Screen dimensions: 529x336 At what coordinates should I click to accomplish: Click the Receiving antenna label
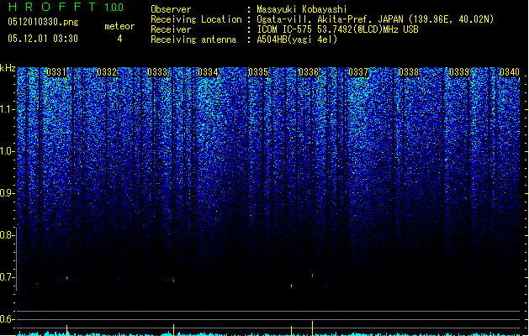click(193, 39)
